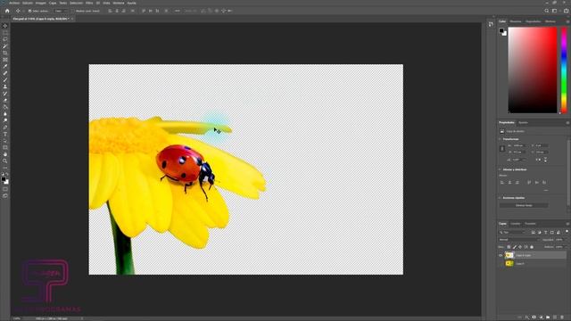The image size is (571, 321).
Task: Close the open document tab
Action: point(72,19)
